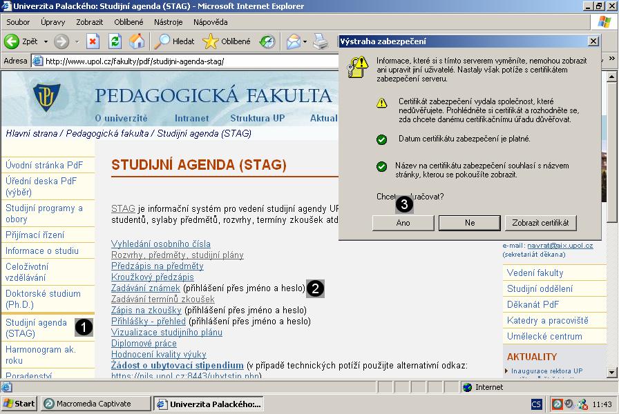Open Vedení fakulty in the right panel

[x=535, y=273]
